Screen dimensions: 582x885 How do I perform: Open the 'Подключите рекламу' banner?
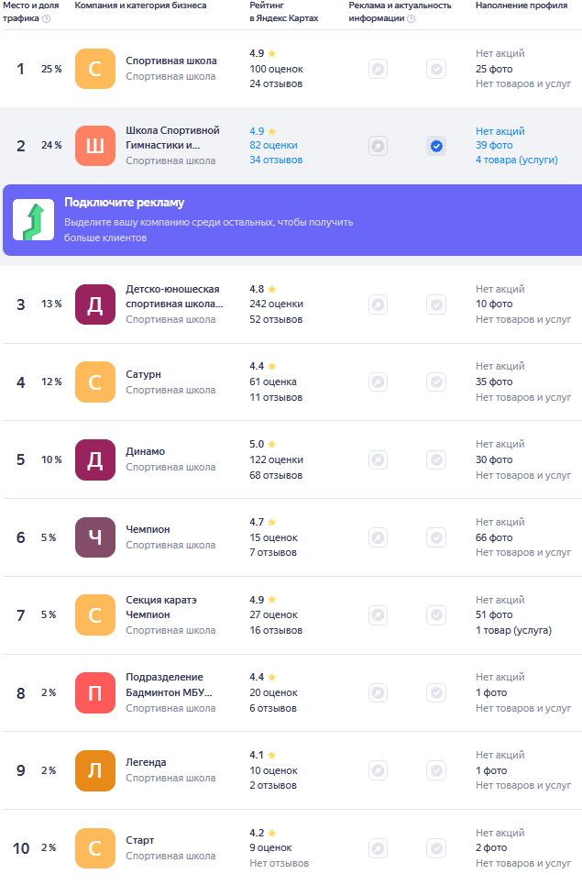pyautogui.click(x=292, y=220)
